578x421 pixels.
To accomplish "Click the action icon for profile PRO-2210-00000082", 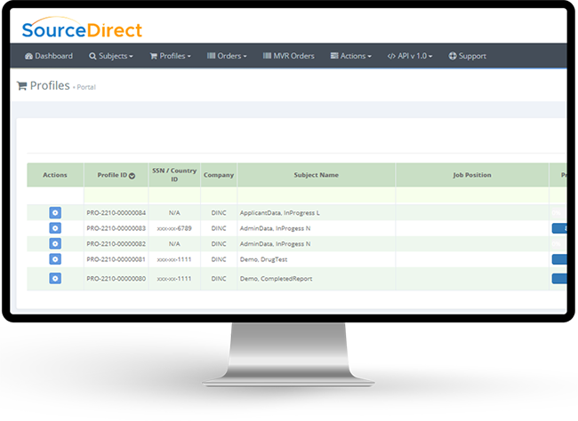I will tap(55, 242).
